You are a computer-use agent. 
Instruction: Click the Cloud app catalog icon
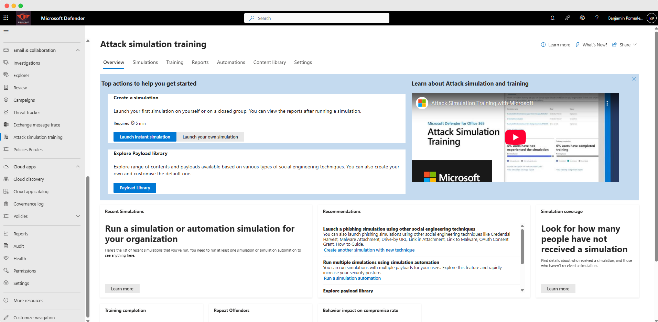pyautogui.click(x=6, y=191)
